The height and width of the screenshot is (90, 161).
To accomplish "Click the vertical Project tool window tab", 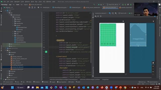I will coord(1,9).
